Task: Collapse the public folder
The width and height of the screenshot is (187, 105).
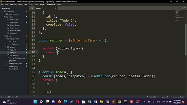Action: pyautogui.click(x=4, y=17)
